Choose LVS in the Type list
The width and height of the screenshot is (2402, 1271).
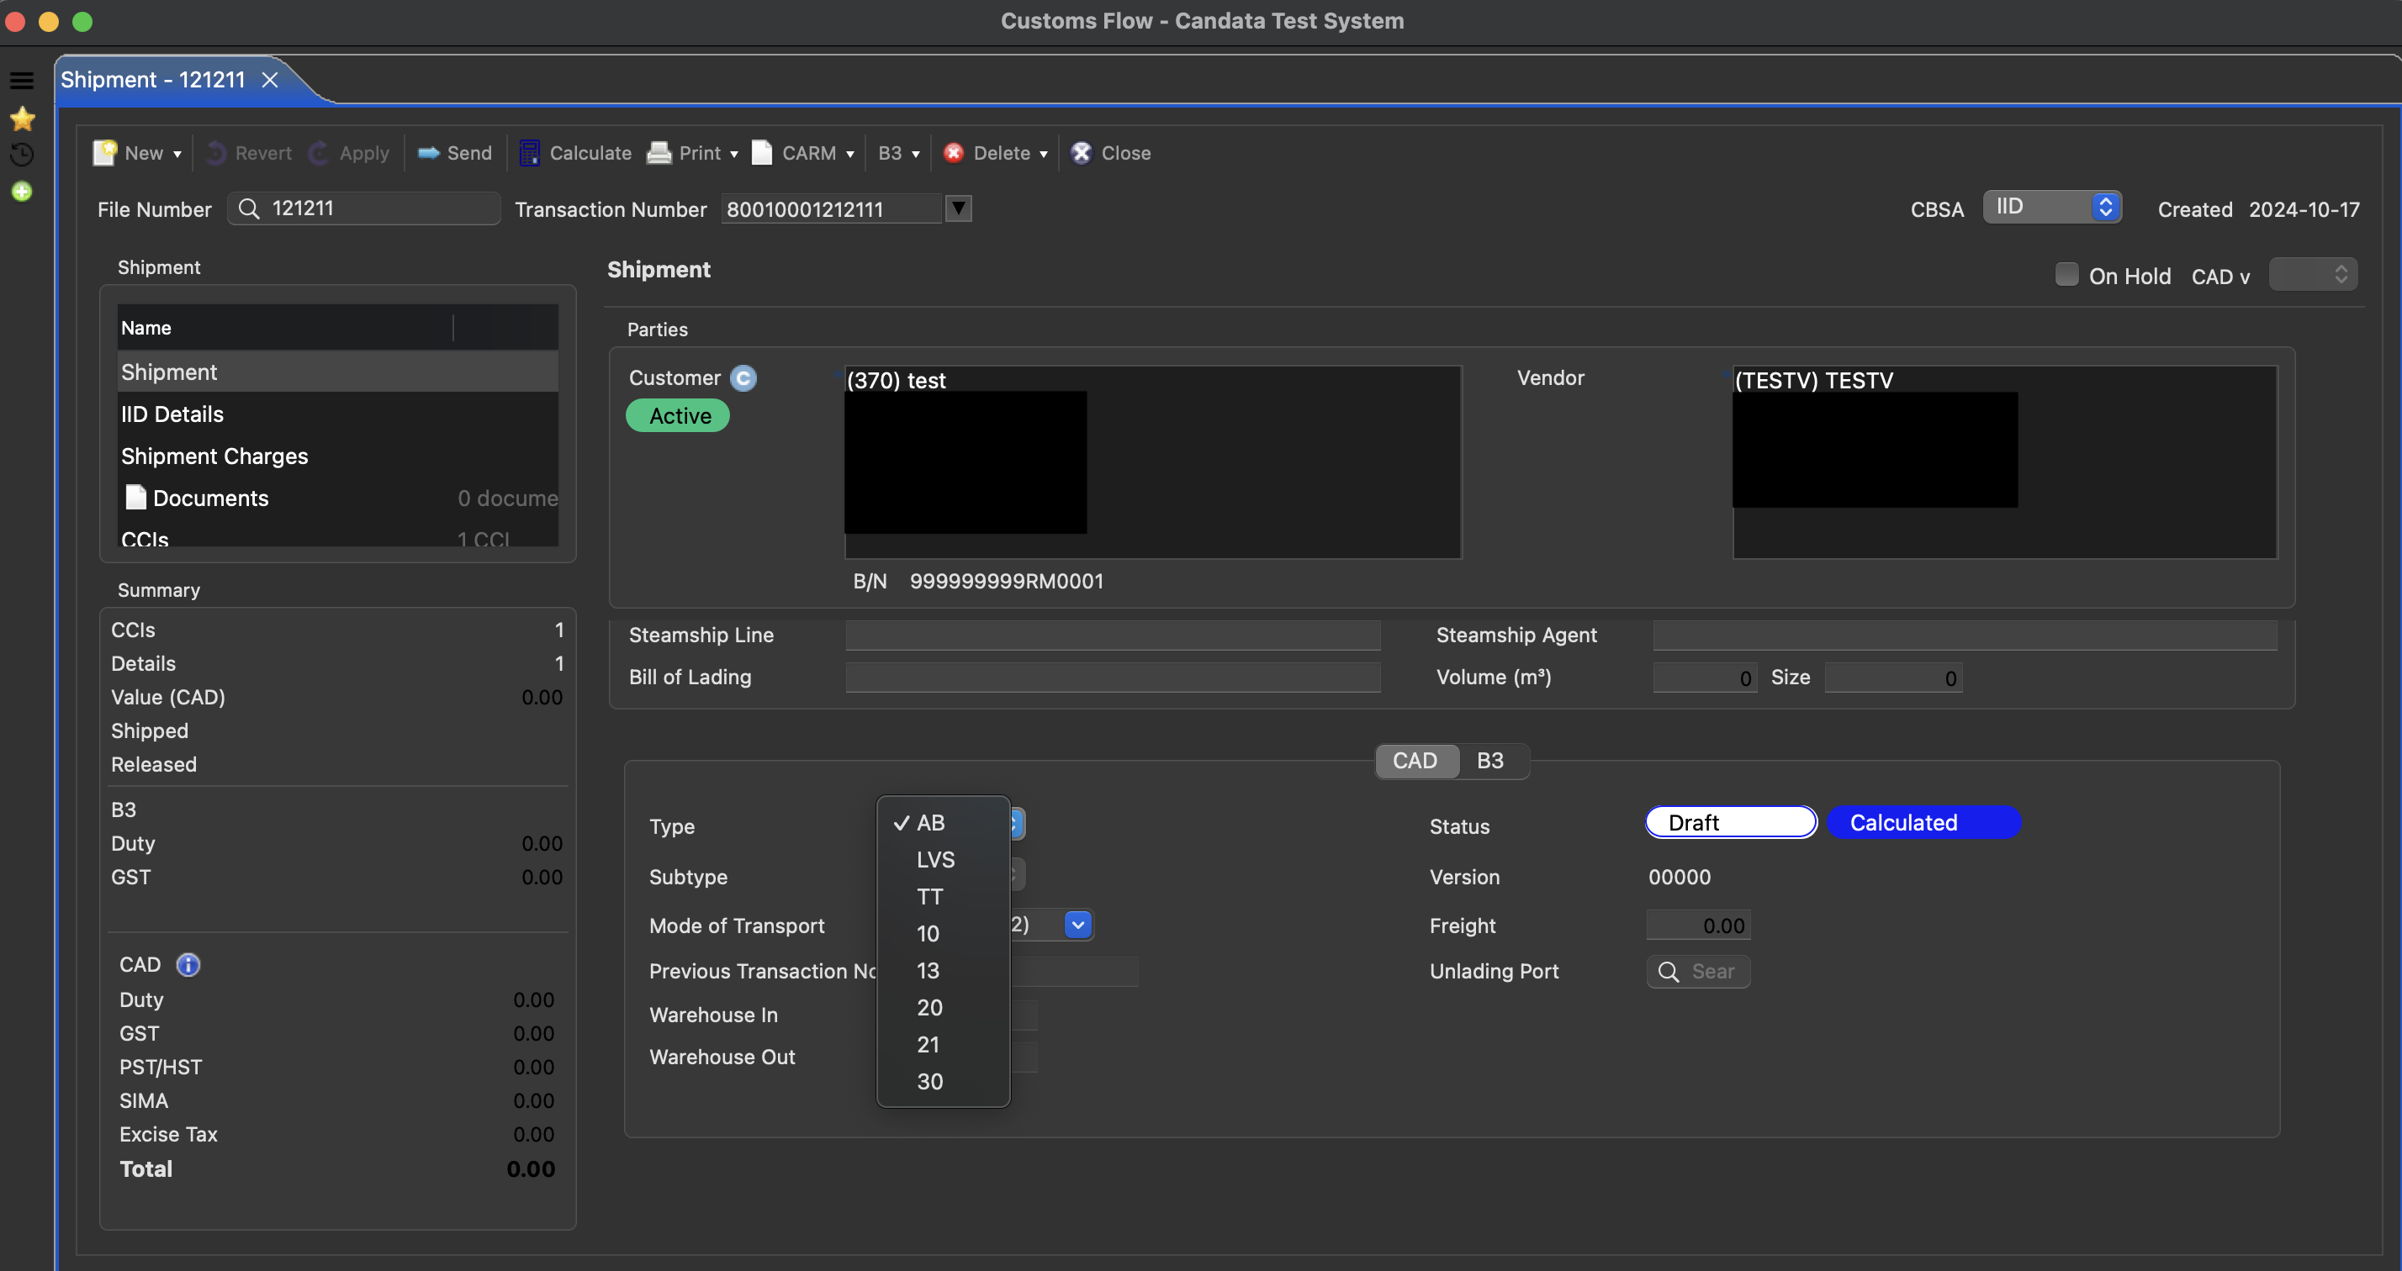click(x=944, y=860)
